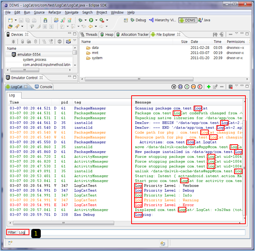The height and width of the screenshot is (251, 255).
Task: Open the Refactor menu
Action: coord(55,13)
